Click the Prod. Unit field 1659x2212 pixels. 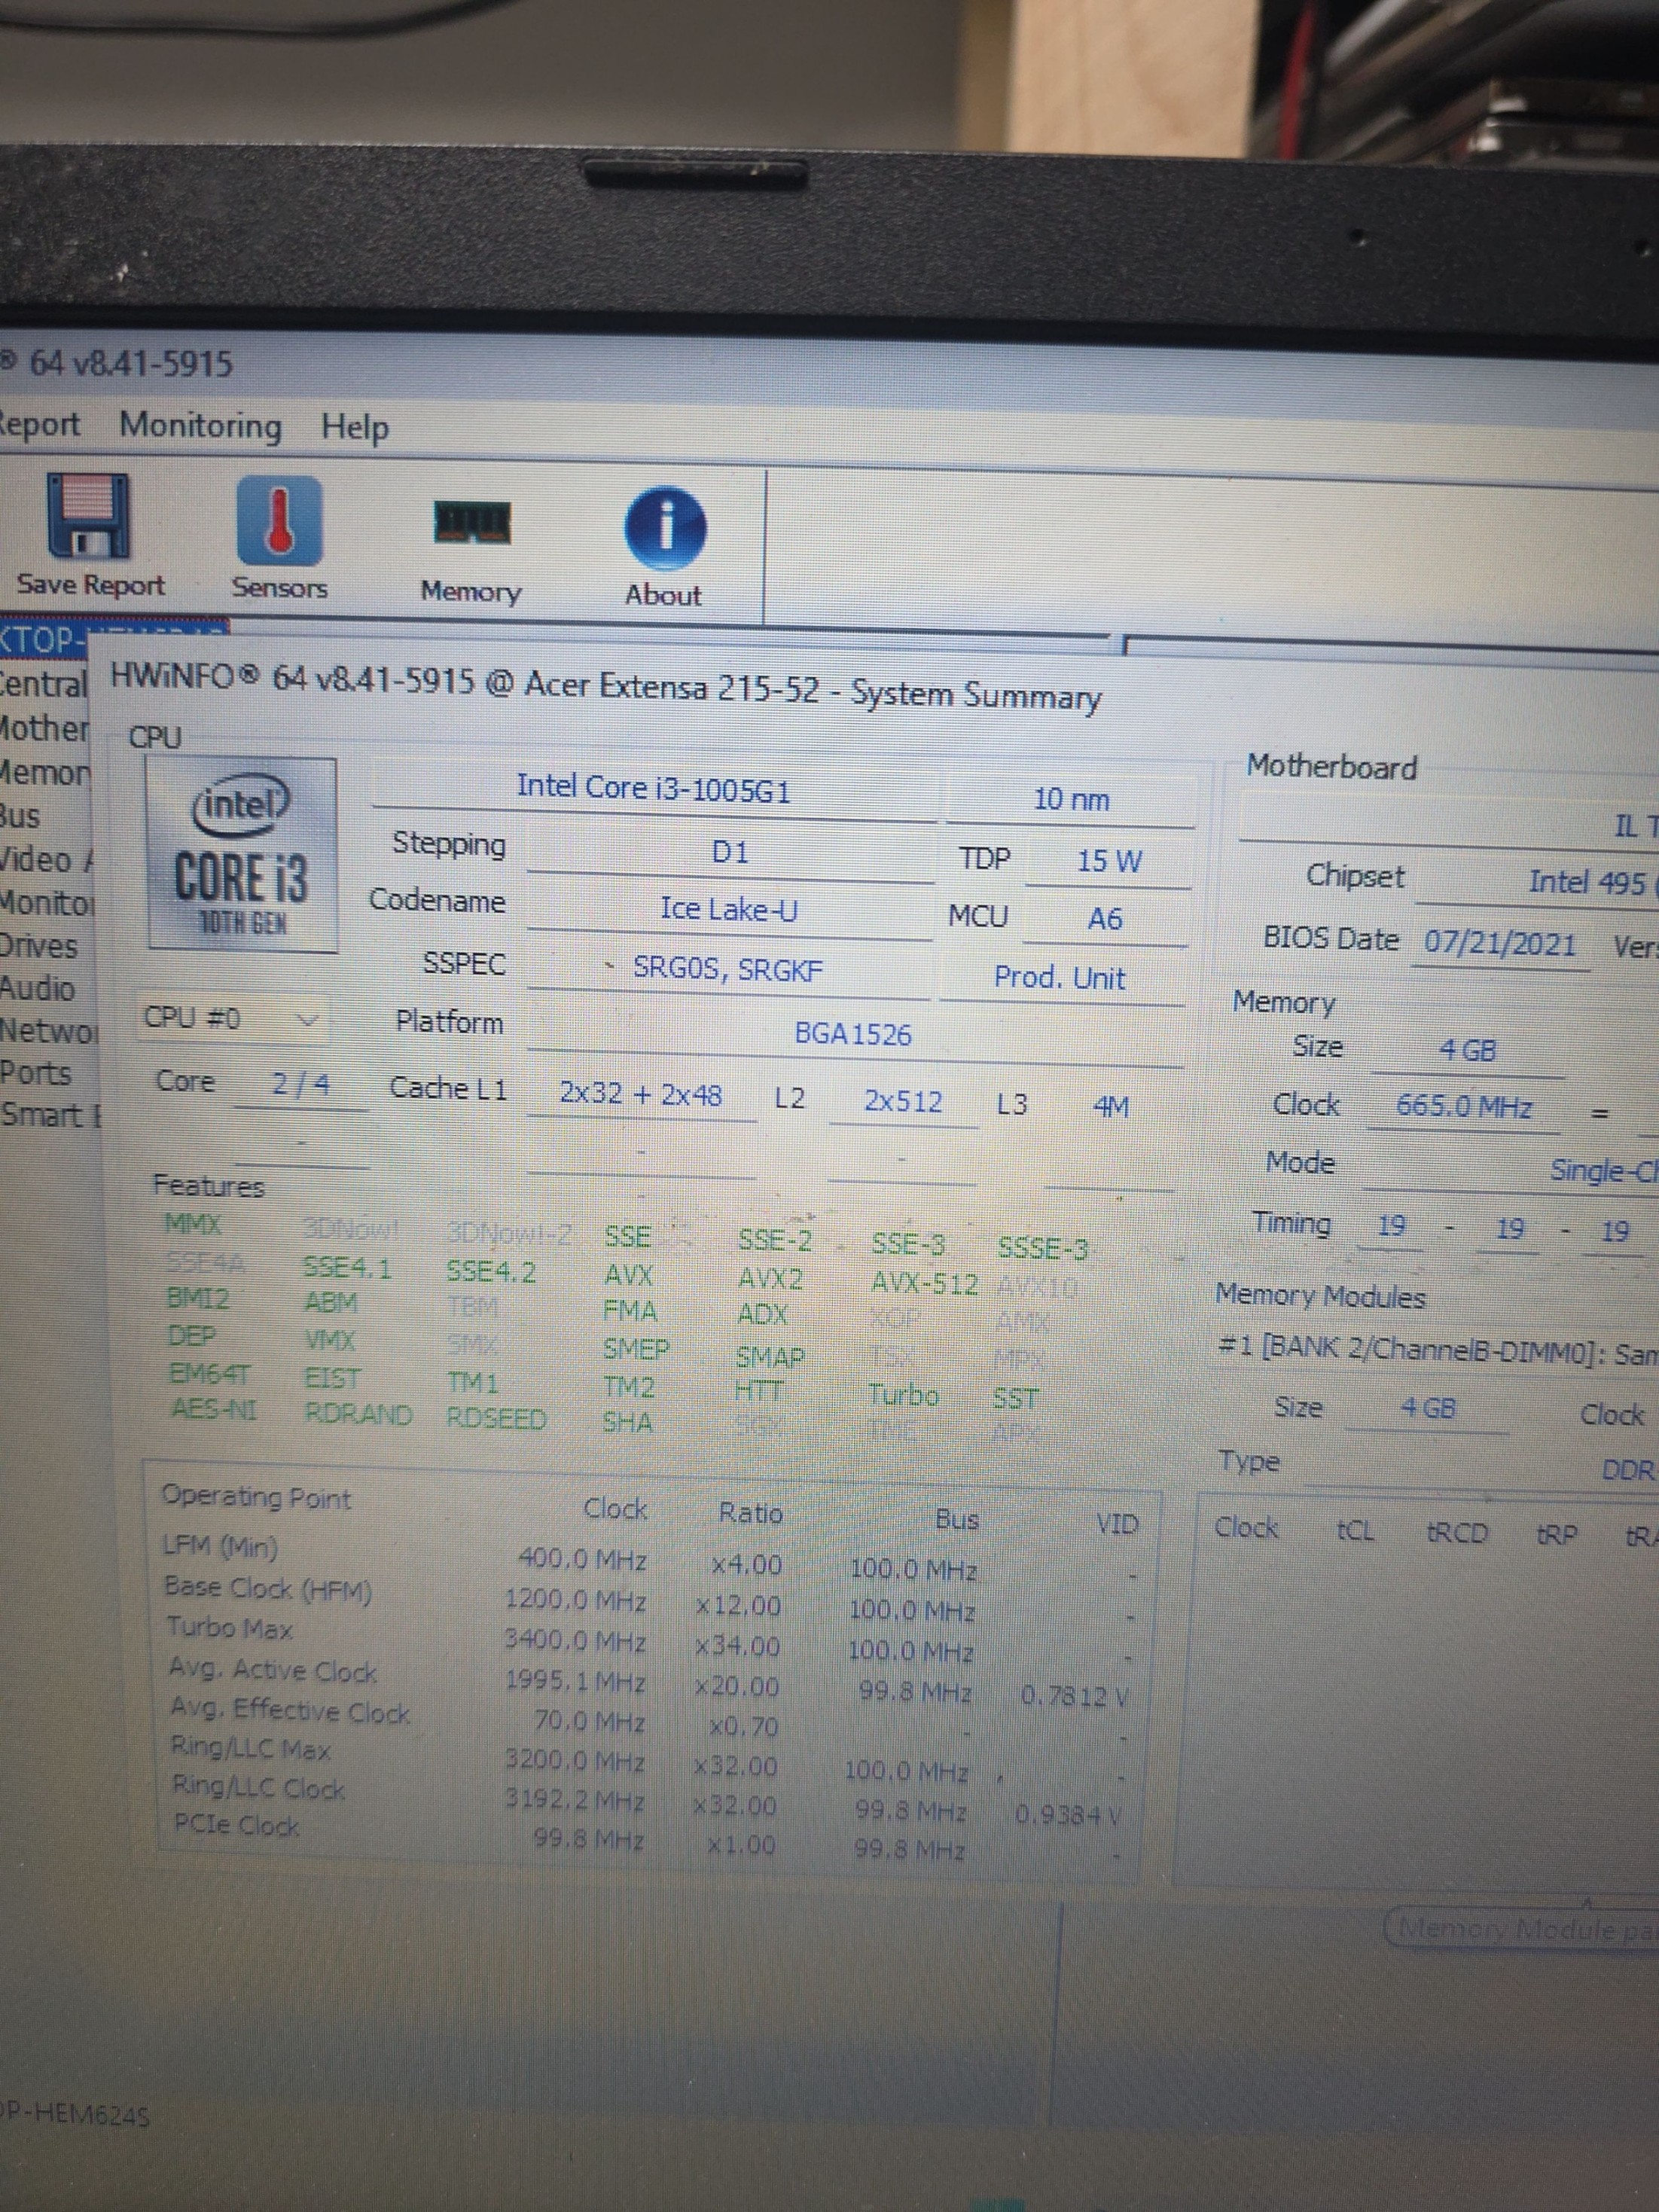tap(1060, 978)
